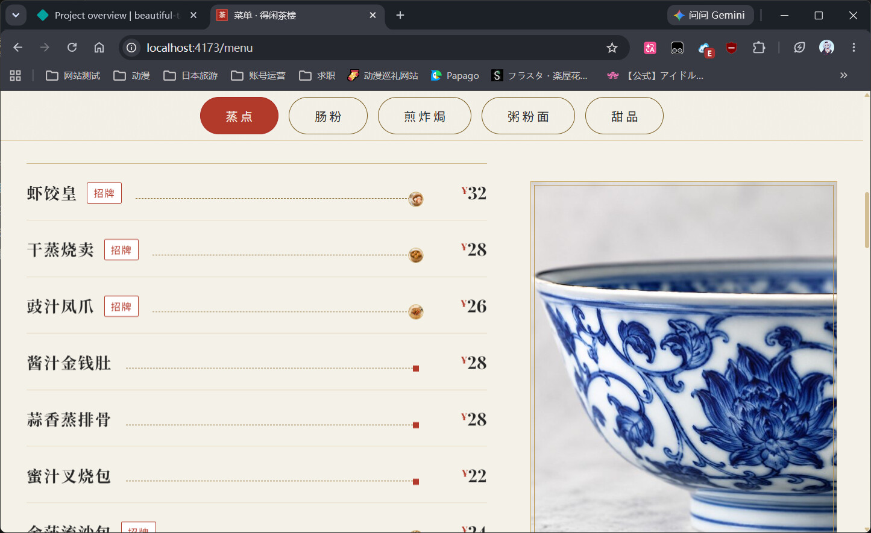The height and width of the screenshot is (533, 871).
Task: Click the ¥22 price of 蜜汁叉烧包
Action: click(474, 476)
